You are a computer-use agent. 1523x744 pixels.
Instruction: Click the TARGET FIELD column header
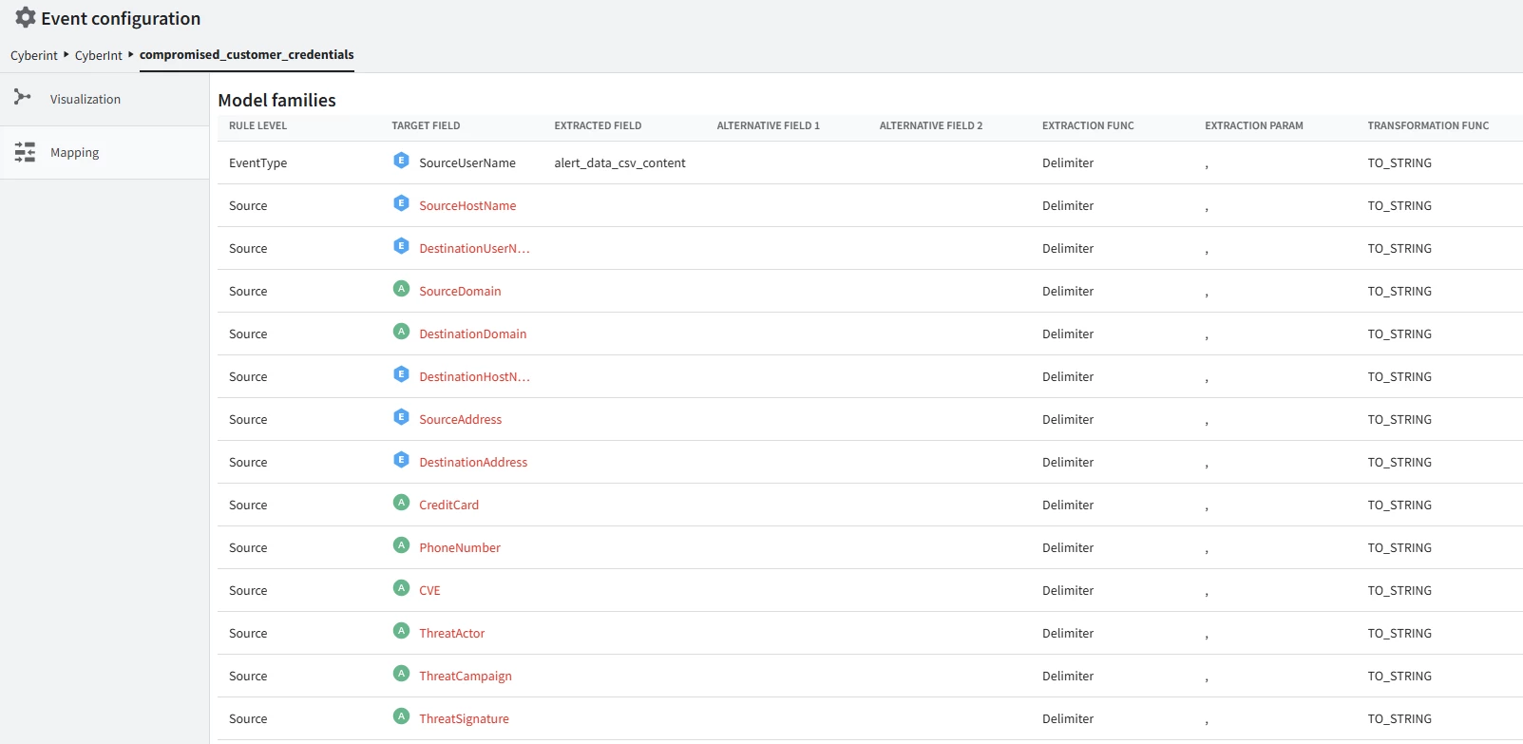426,125
